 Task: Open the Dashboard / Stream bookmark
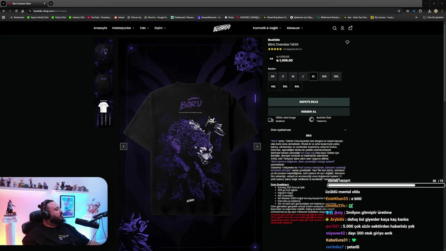tap(183, 17)
